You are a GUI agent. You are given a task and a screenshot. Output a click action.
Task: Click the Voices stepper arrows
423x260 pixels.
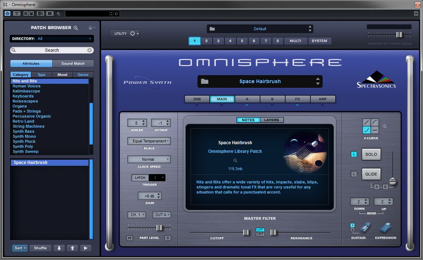144,123
